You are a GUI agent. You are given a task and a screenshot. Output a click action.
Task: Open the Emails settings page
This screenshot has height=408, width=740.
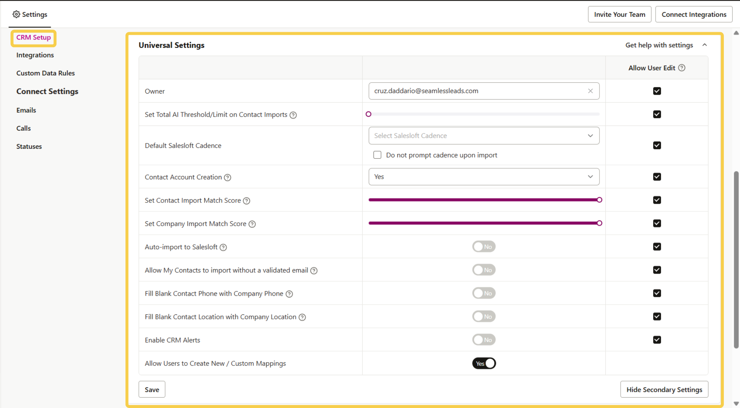point(26,110)
